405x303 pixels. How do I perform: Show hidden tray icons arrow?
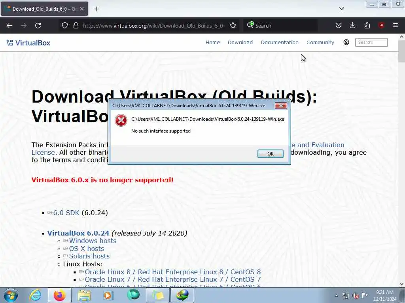point(336,296)
